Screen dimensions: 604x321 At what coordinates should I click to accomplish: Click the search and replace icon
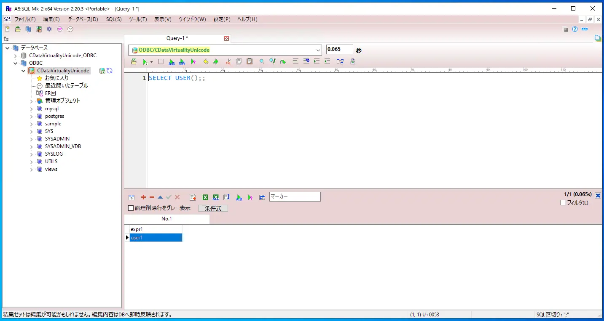272,62
